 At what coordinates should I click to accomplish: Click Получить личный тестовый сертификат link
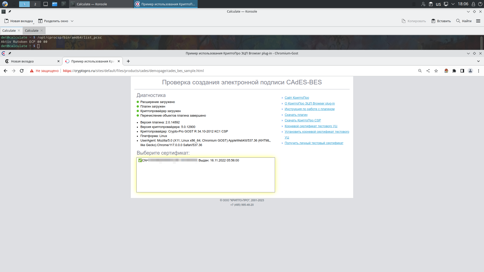pos(314,143)
